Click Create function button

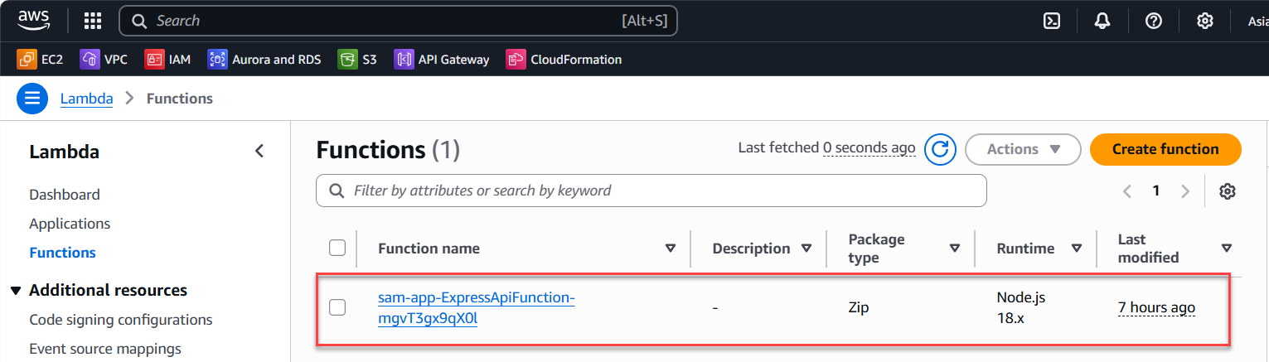[x=1165, y=149]
